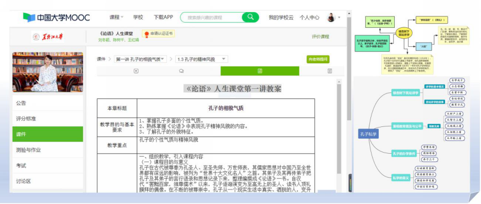This screenshot has width=481, height=204.
Task: Click the 评价课程 link
Action: coord(321,36)
